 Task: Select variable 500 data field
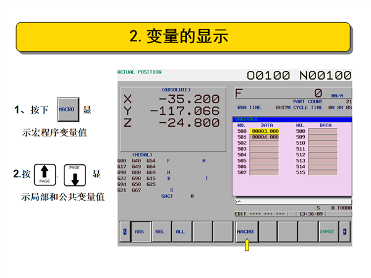pos(265,131)
